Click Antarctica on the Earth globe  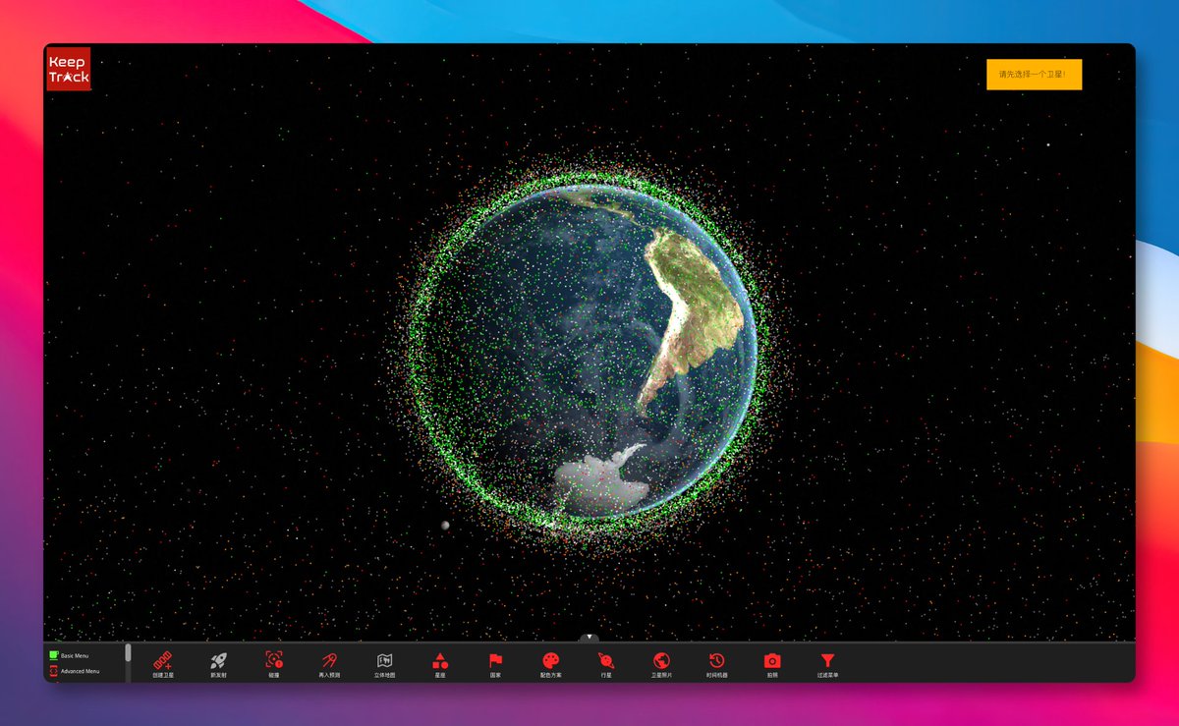tap(597, 481)
